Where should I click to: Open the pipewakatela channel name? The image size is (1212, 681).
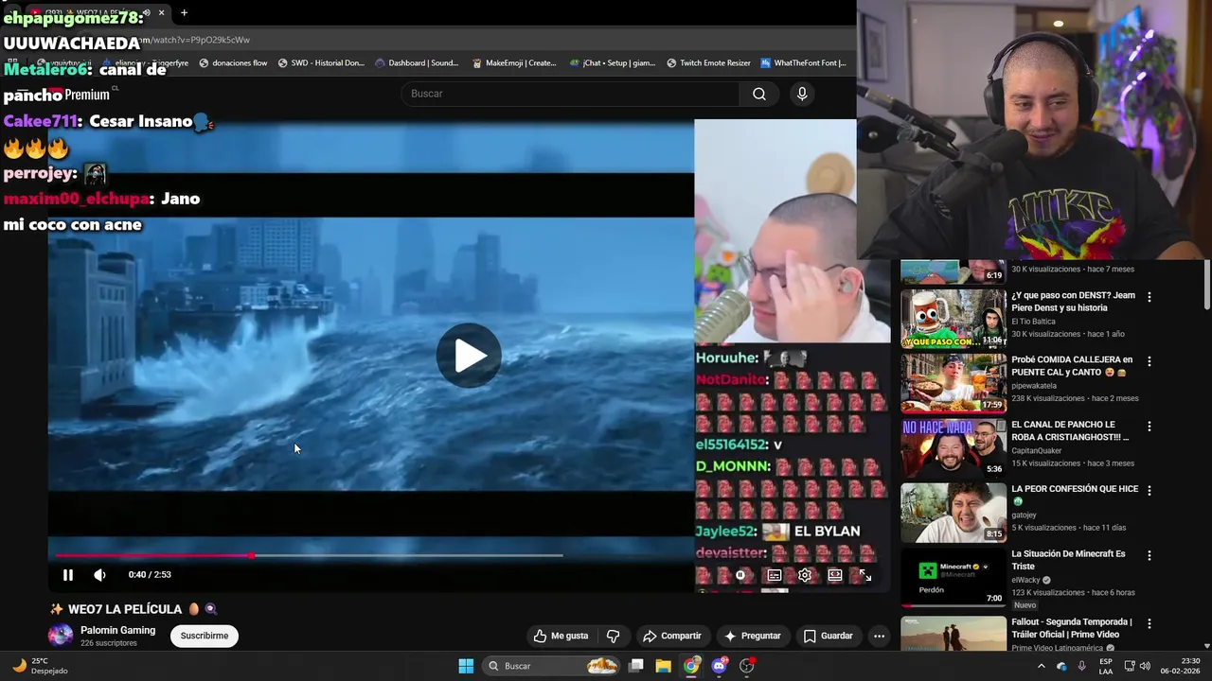pos(1034,386)
